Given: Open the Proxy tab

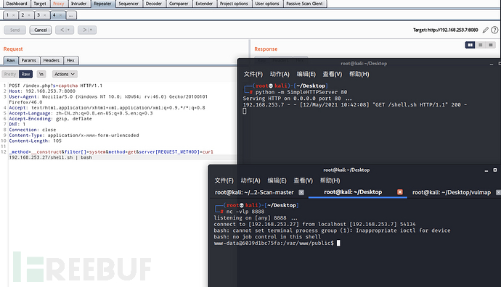Looking at the screenshot, I should pos(59,4).
